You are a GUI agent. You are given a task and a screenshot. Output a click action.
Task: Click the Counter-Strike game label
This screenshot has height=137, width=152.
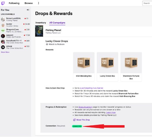pos(12,26)
